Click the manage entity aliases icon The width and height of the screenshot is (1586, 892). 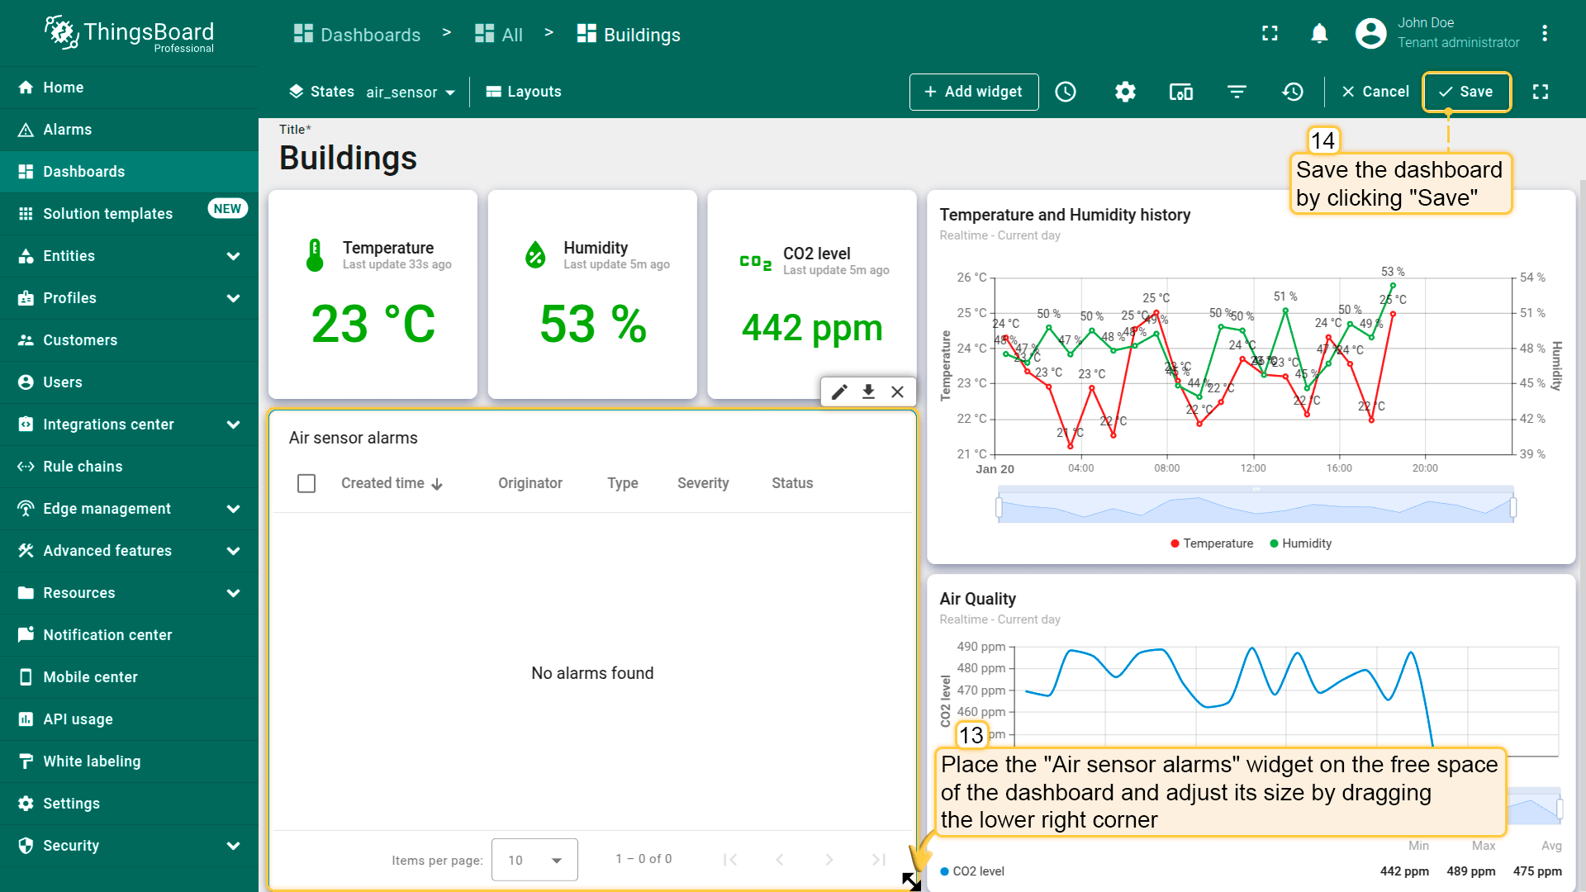(1180, 92)
